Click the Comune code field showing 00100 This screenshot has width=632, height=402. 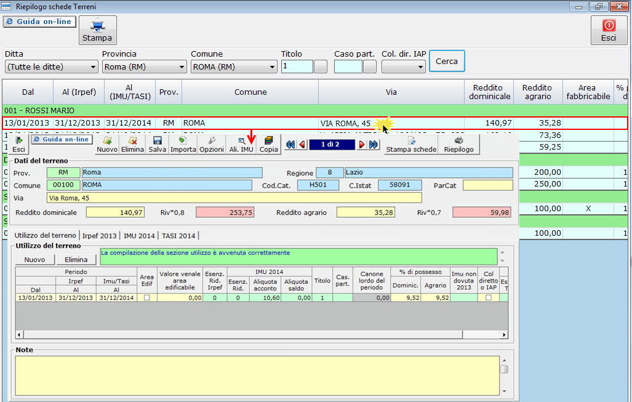(63, 185)
